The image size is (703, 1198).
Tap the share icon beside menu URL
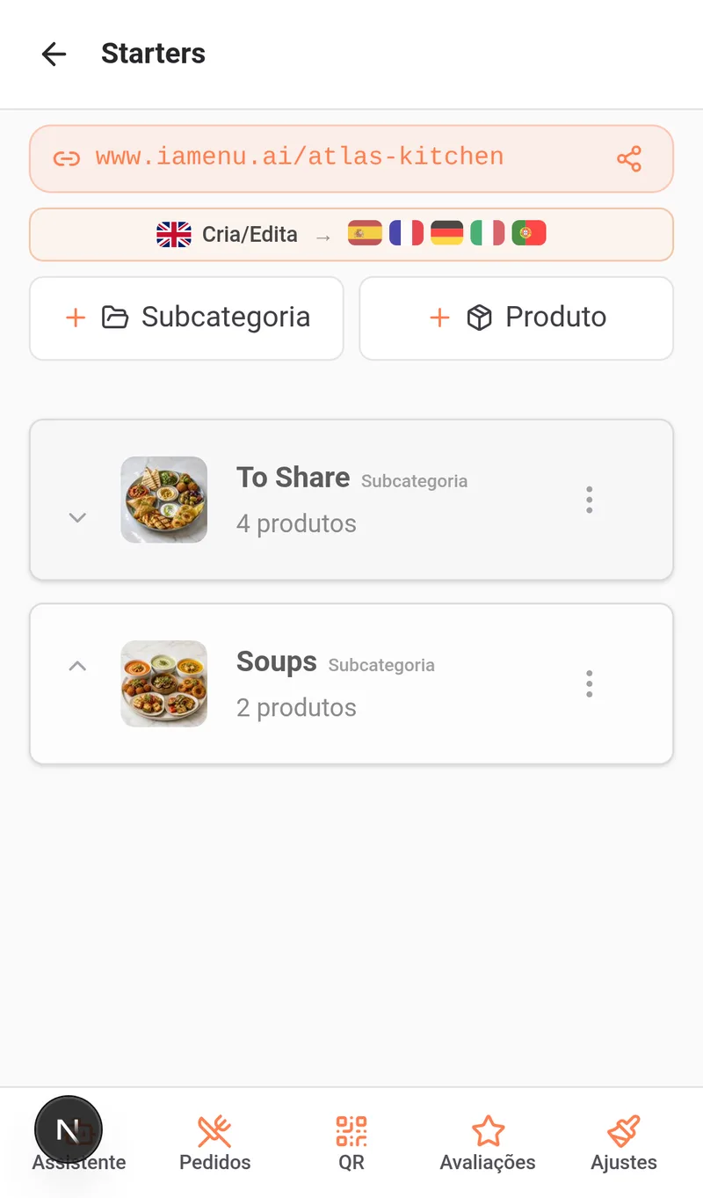pyautogui.click(x=629, y=158)
